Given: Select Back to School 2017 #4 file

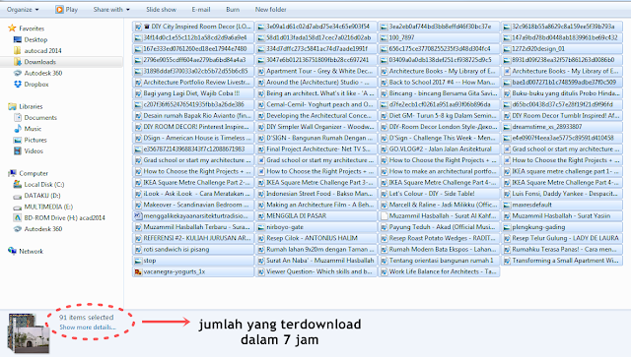Looking at the screenshot, I should coord(439,83).
